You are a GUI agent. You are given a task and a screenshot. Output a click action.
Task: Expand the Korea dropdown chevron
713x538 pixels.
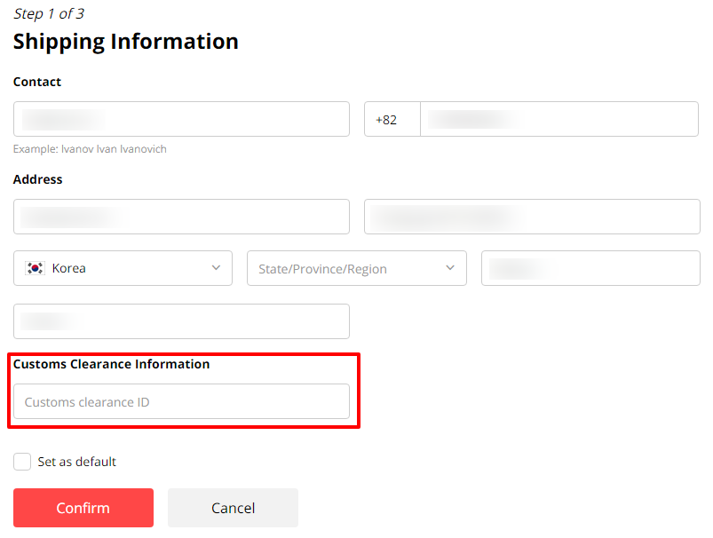pos(216,268)
